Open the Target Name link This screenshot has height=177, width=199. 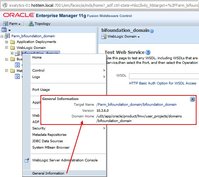[x=137, y=105]
